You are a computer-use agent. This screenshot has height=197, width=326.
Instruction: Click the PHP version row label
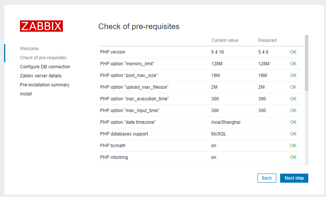pyautogui.click(x=113, y=52)
